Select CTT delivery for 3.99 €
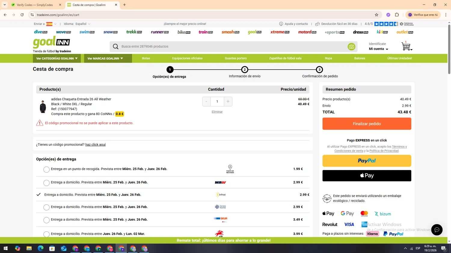451x253 pixels. pos(46,234)
